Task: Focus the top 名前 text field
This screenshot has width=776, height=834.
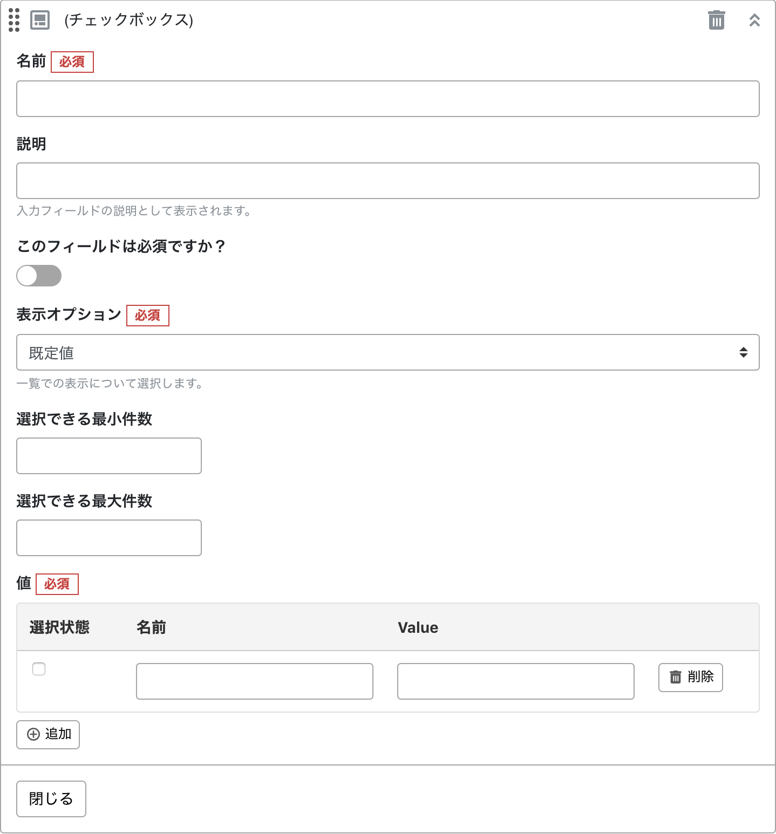Action: point(387,99)
